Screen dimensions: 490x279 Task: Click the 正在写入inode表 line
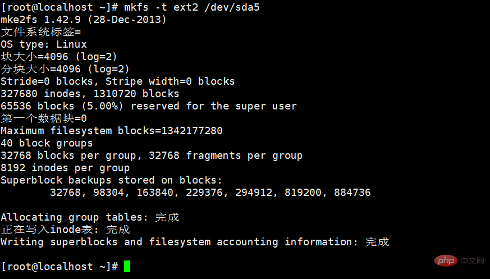click(65, 230)
